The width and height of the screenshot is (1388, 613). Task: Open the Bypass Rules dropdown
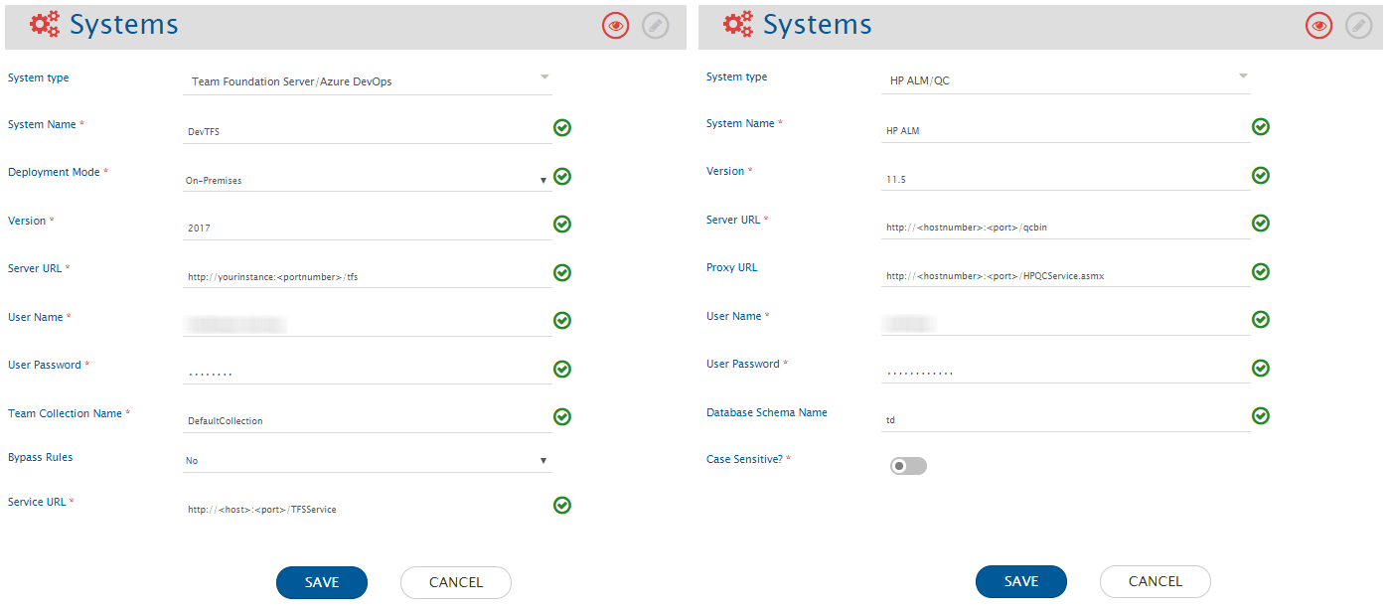367,461
